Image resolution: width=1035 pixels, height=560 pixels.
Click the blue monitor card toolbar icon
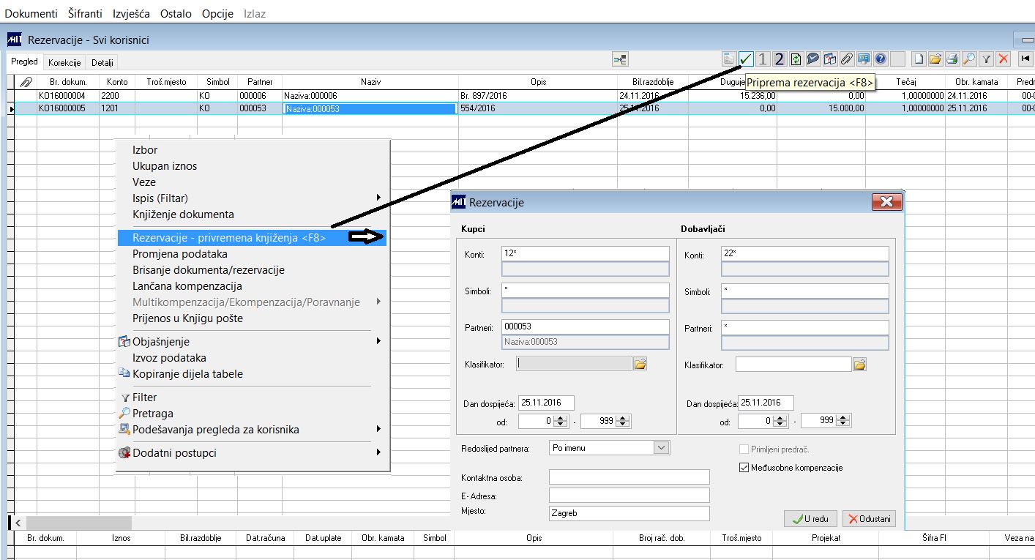click(864, 59)
